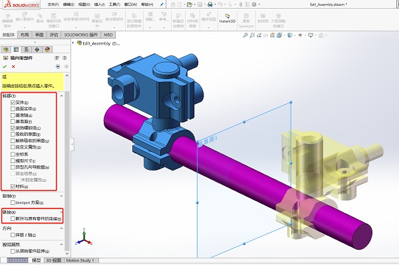Enable the 坐标系 checkbox
This screenshot has width=399, height=265.
(13, 154)
